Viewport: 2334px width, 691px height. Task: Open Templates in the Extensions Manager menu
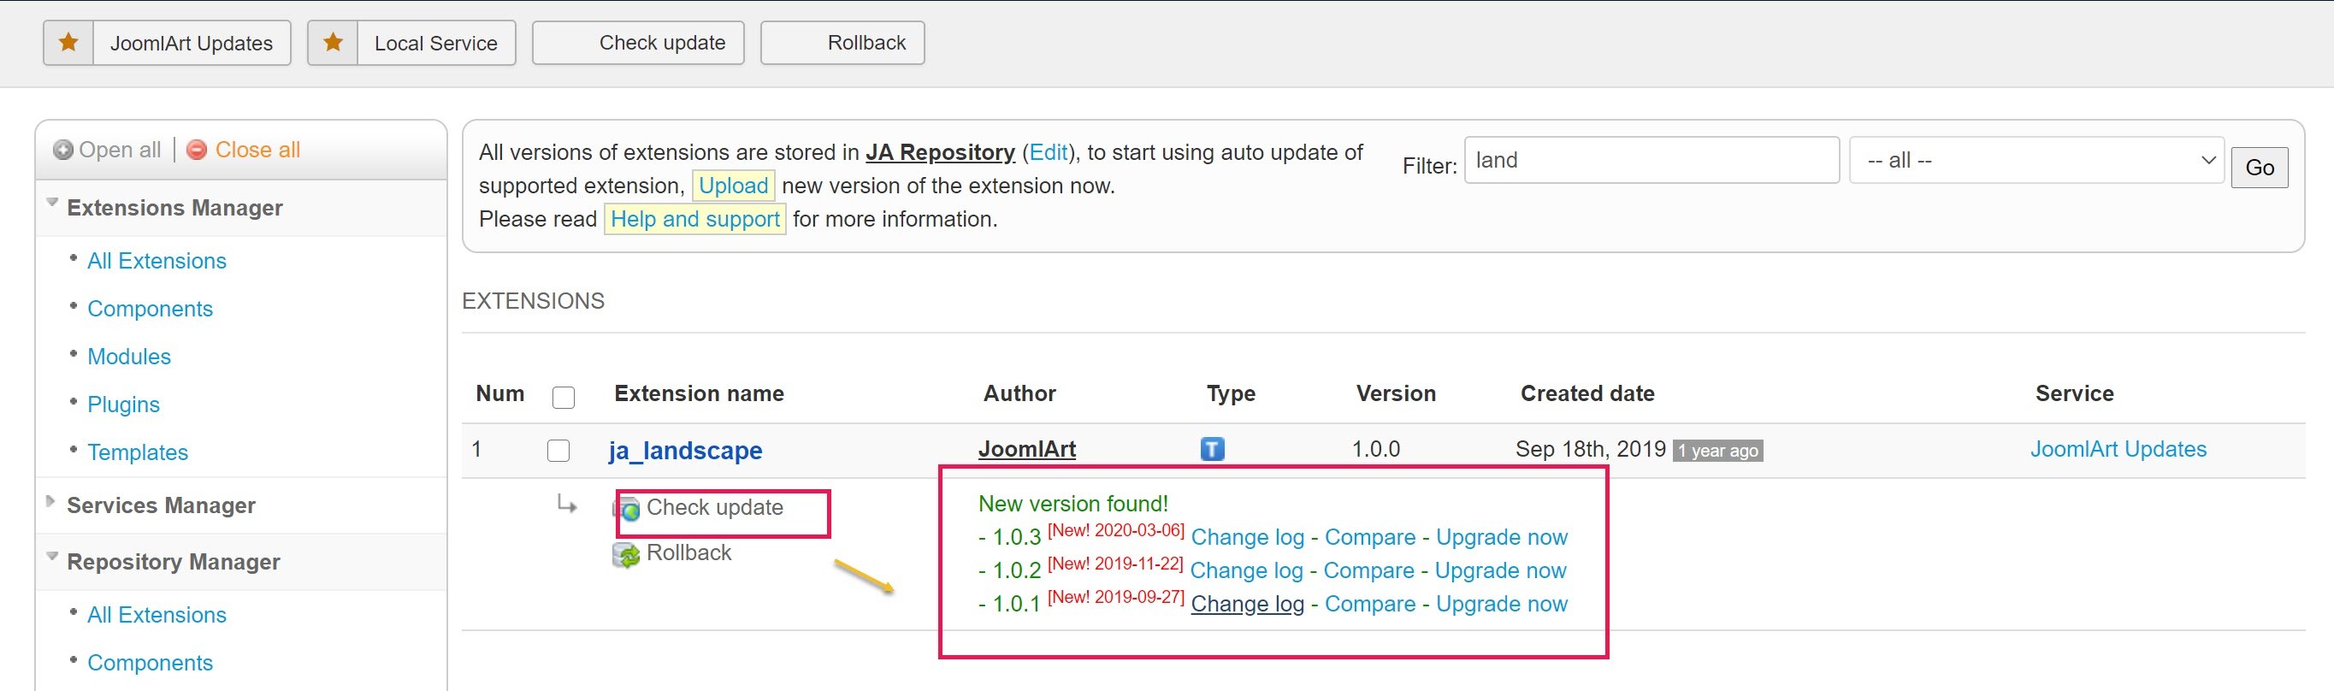(x=138, y=452)
